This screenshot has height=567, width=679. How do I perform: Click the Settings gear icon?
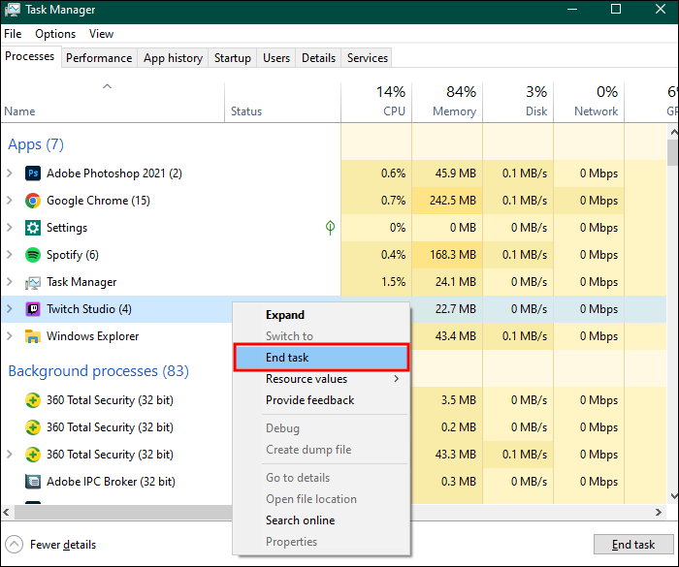click(x=32, y=228)
